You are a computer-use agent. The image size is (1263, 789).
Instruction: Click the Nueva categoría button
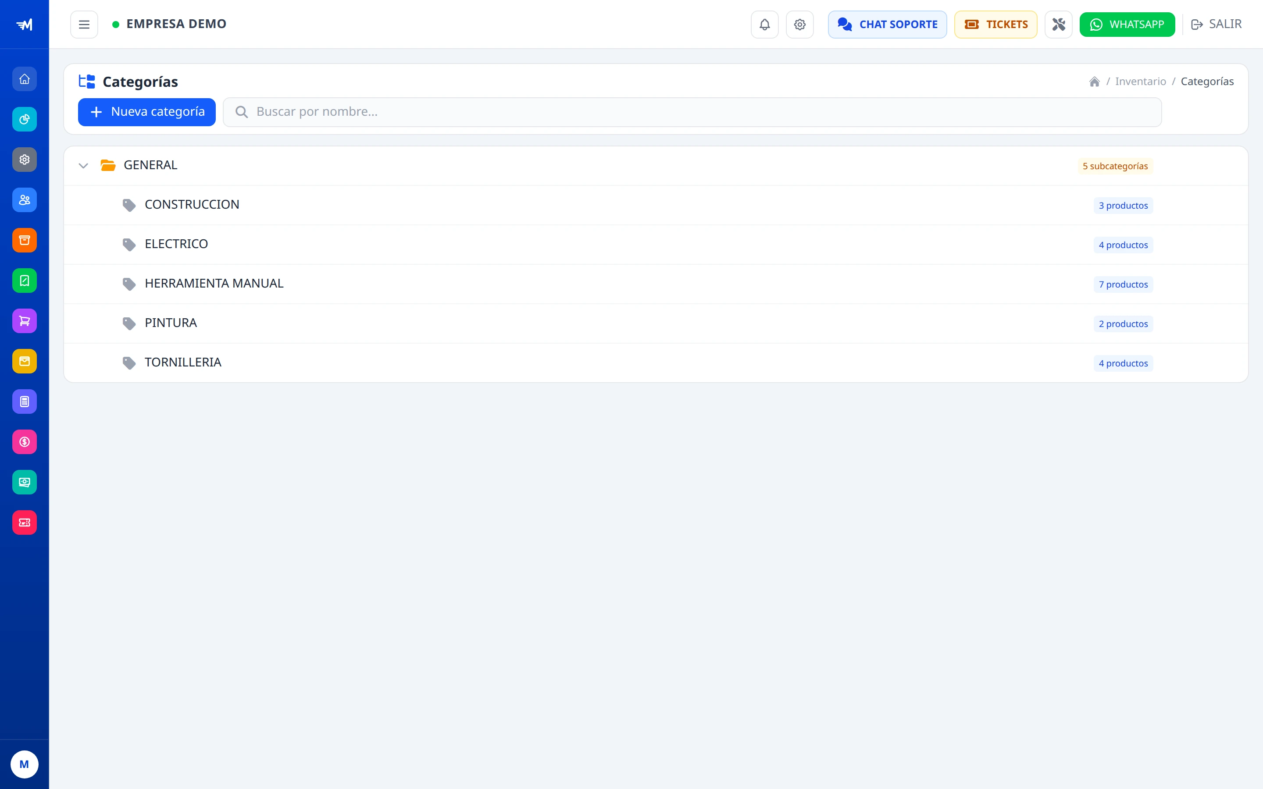pyautogui.click(x=146, y=112)
